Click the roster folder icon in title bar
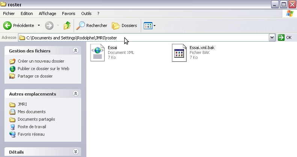The image size is (297, 157). (x=3, y=4)
